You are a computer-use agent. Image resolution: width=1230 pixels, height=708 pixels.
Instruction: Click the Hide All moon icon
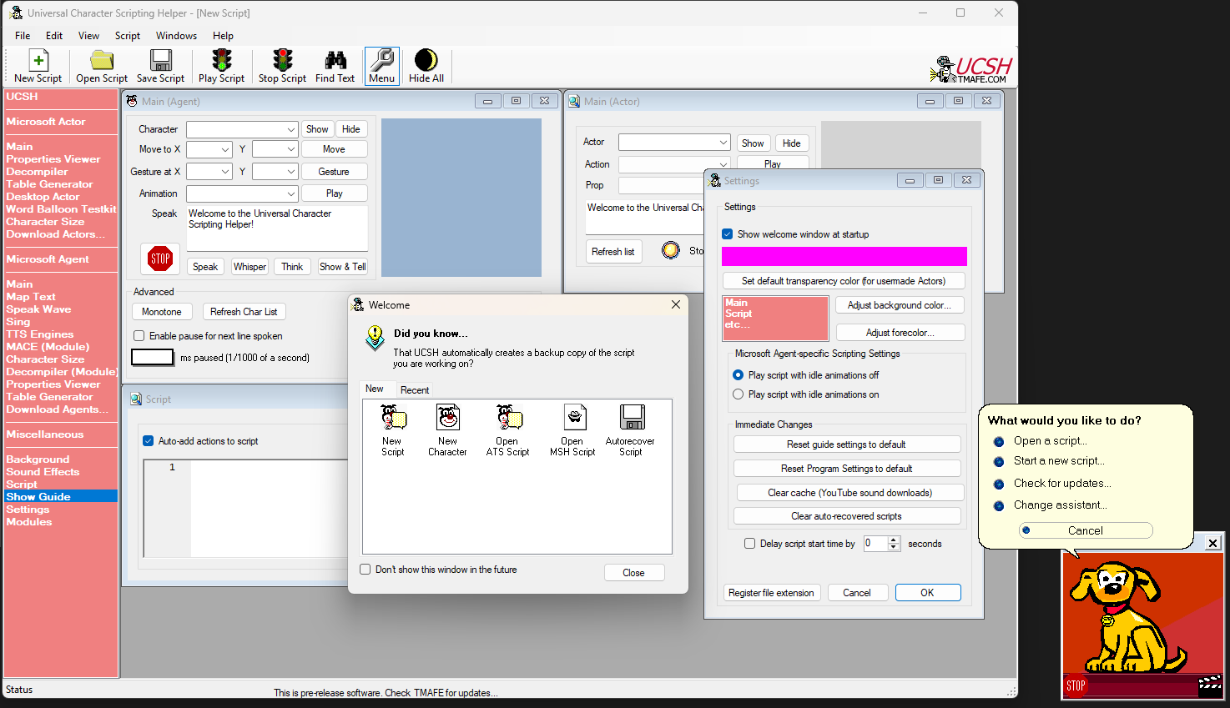click(426, 60)
